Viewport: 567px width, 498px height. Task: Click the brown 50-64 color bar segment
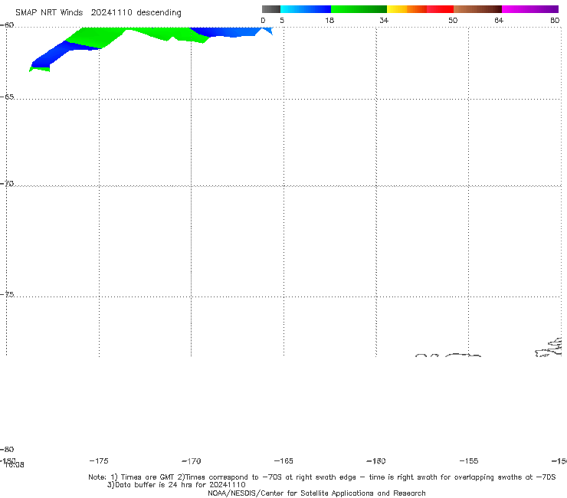(477, 9)
